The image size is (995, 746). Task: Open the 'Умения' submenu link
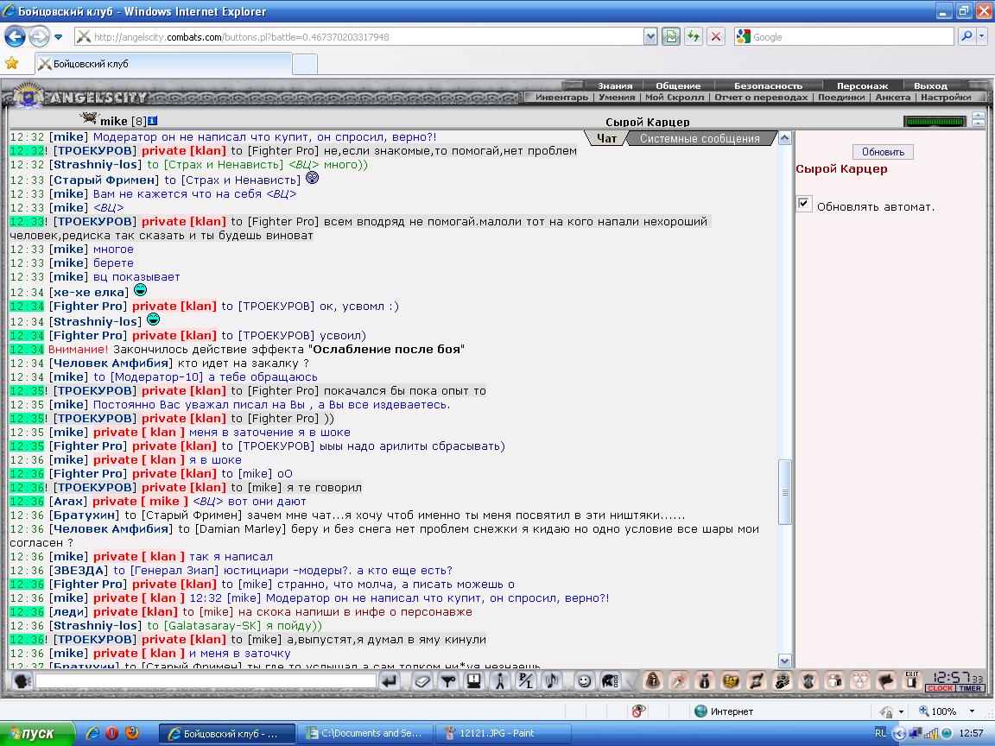pyautogui.click(x=616, y=97)
